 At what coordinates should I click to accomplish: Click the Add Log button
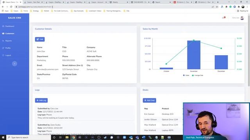[x=41, y=100]
